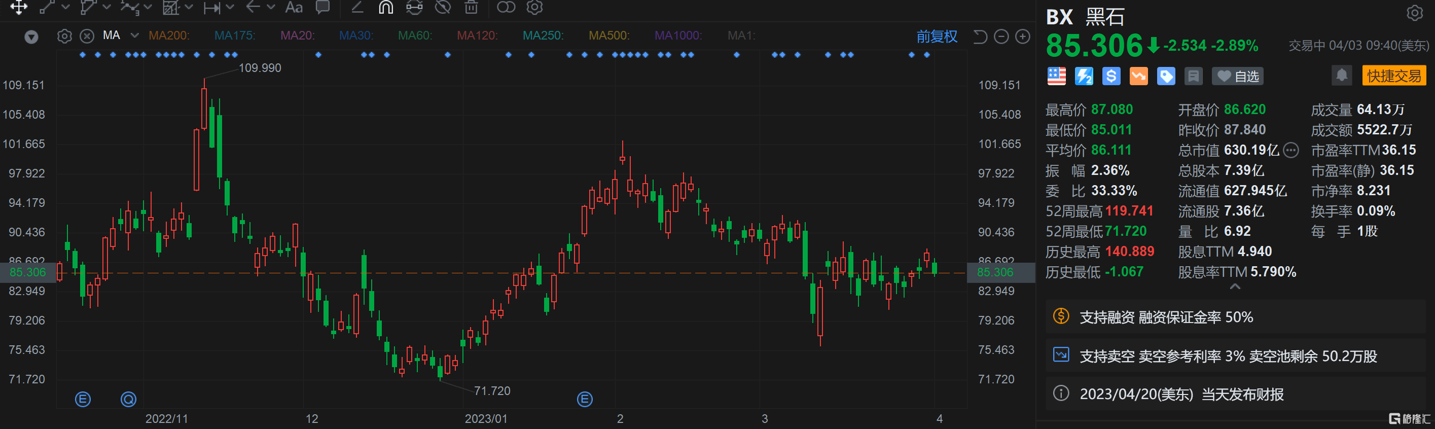
Task: Toggle the MA175 line
Action: pos(235,35)
